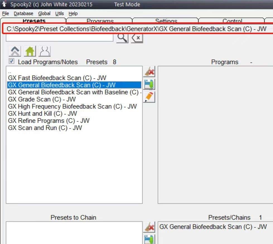
Task: Click inside the empty Programs list panel
Action: (x=215, y=135)
